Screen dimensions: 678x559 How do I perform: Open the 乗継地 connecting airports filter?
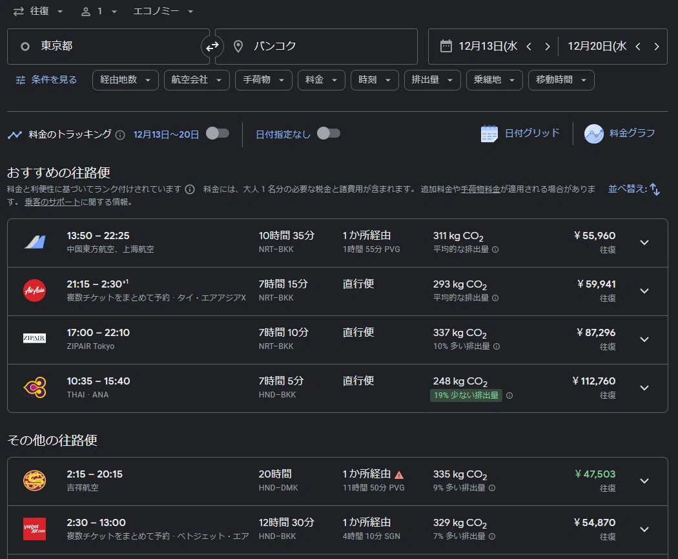pyautogui.click(x=494, y=80)
